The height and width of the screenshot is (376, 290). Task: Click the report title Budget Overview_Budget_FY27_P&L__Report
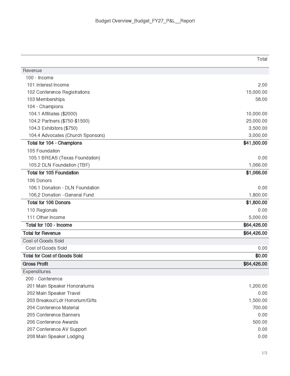pyautogui.click(x=145, y=21)
